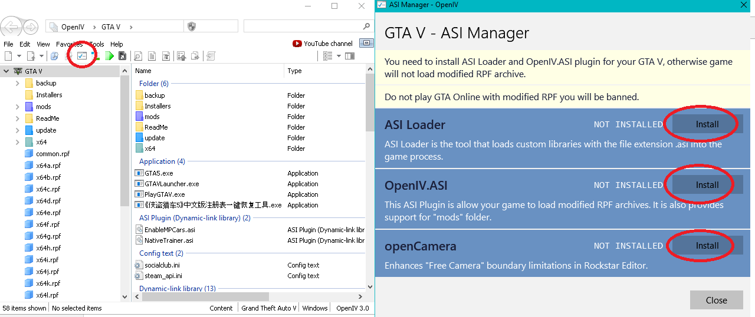Open the view mode dropdown arrow
This screenshot has height=317, width=755.
point(339,56)
